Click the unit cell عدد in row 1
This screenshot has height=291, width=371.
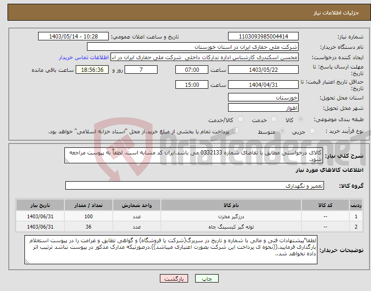pos(137,216)
